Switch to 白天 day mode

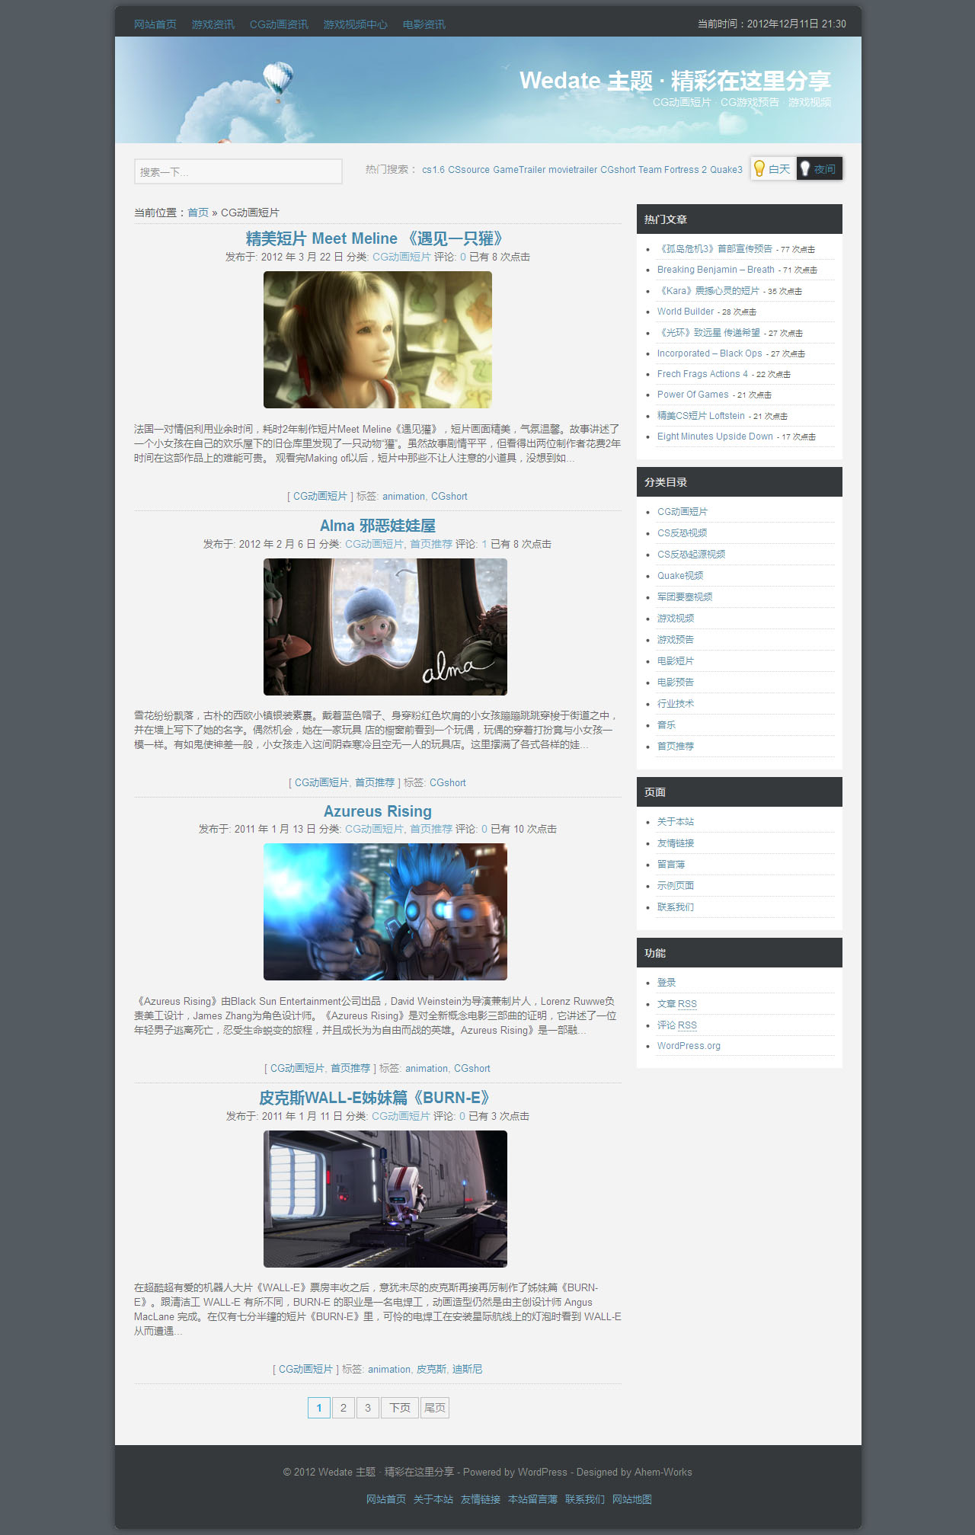click(773, 169)
